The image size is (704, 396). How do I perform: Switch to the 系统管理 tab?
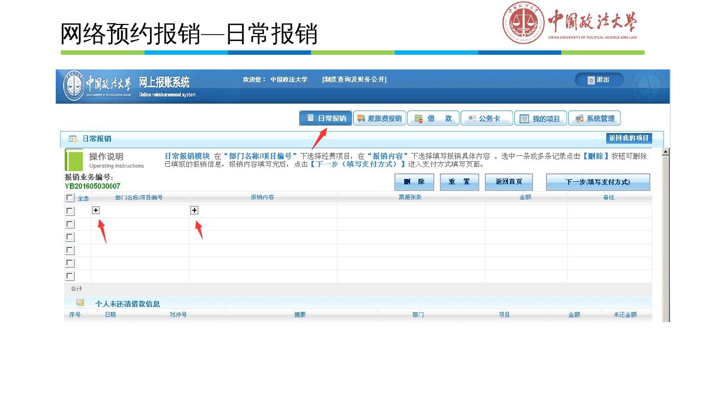pos(594,118)
